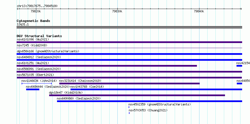Click the 13q31.1 band label

23,24
